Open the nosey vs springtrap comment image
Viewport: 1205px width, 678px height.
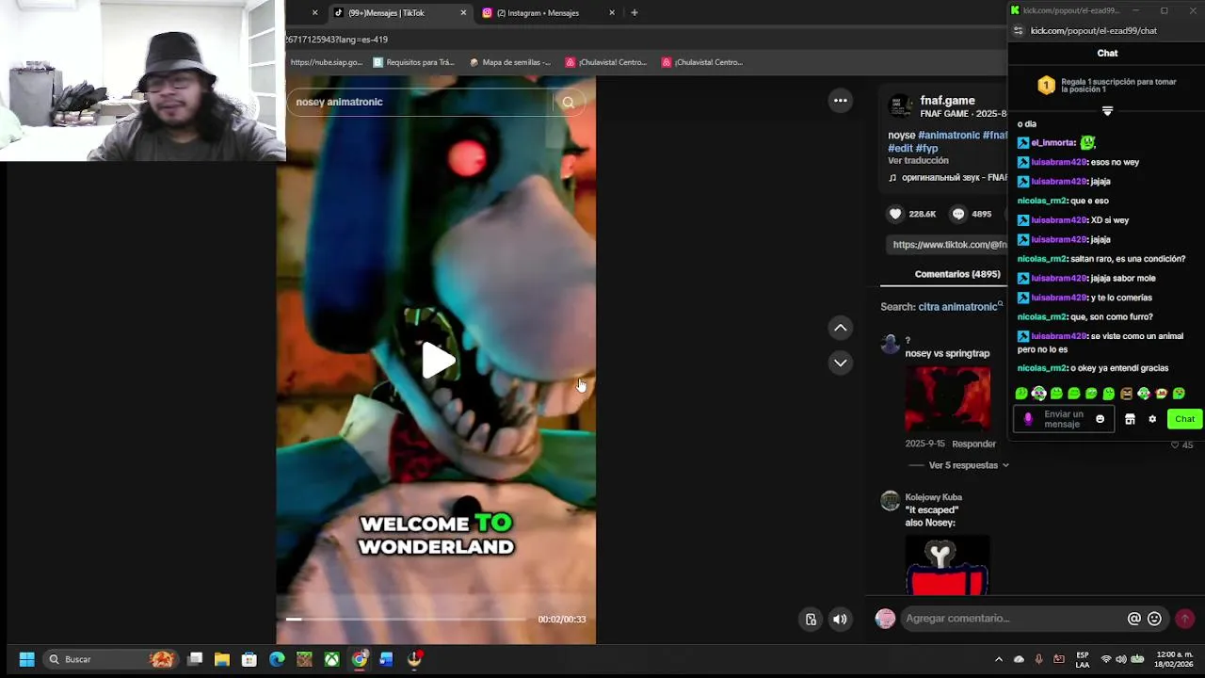pyautogui.click(x=947, y=397)
